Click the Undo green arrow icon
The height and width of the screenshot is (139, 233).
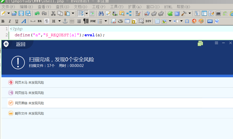coord(37,13)
